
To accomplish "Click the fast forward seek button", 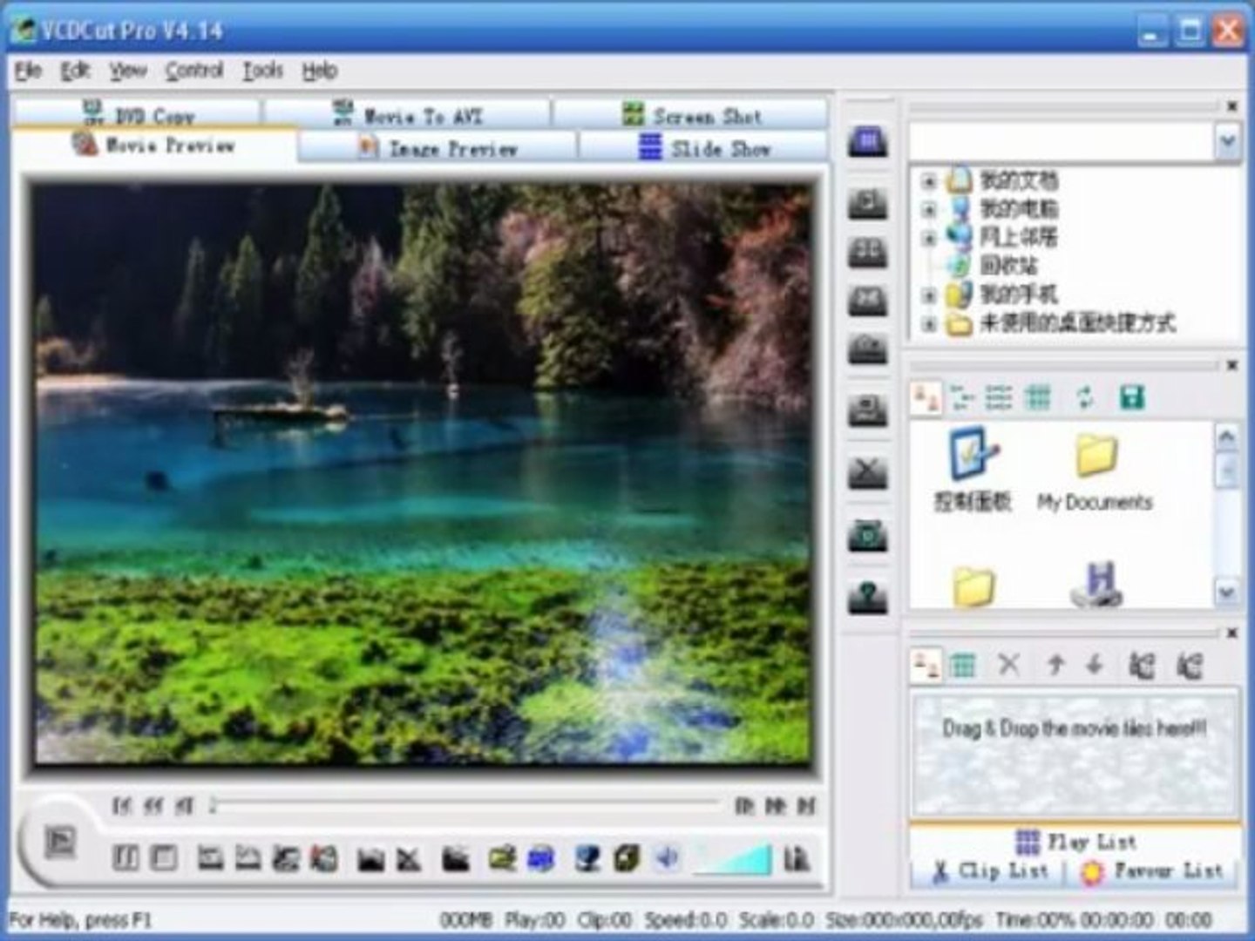I will coord(775,807).
